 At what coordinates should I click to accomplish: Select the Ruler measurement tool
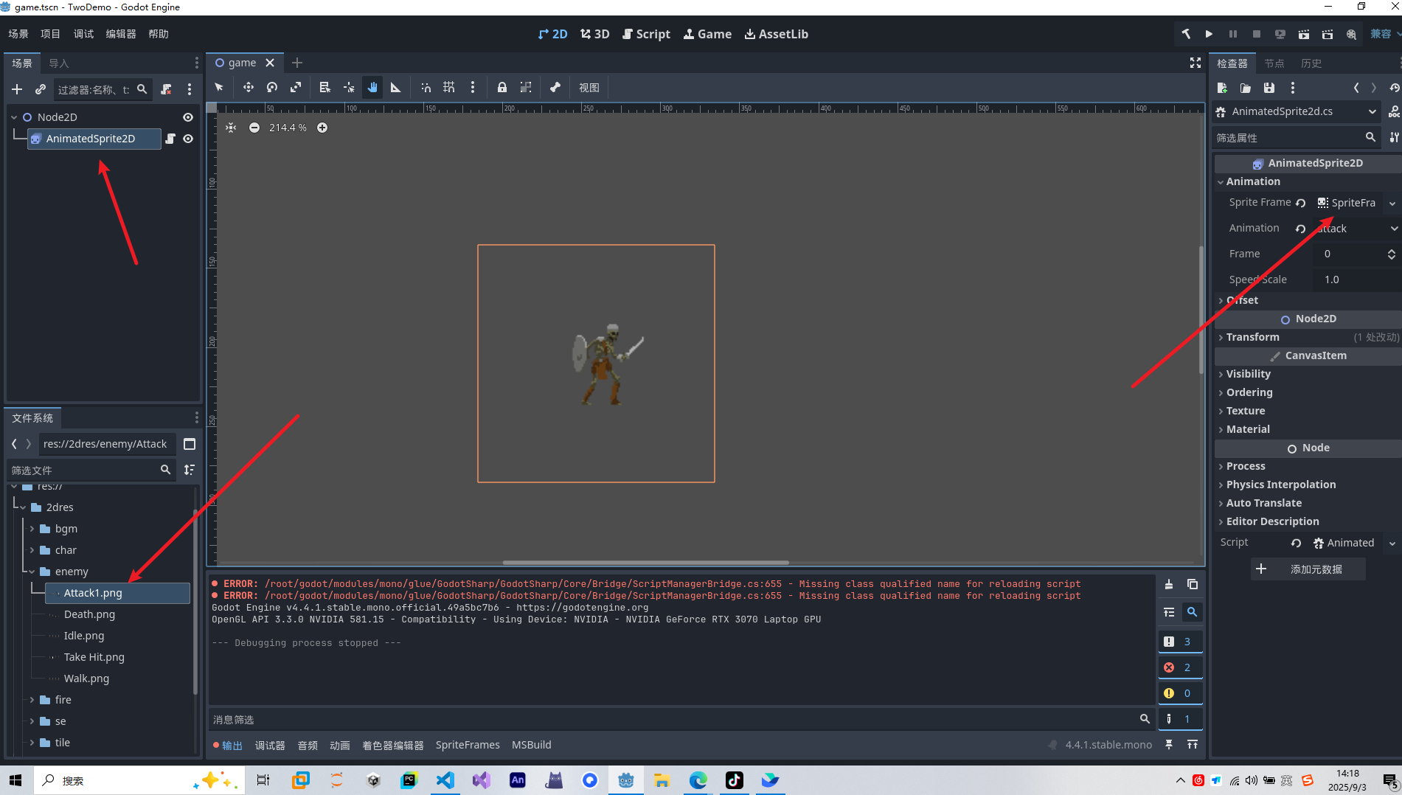pos(396,88)
